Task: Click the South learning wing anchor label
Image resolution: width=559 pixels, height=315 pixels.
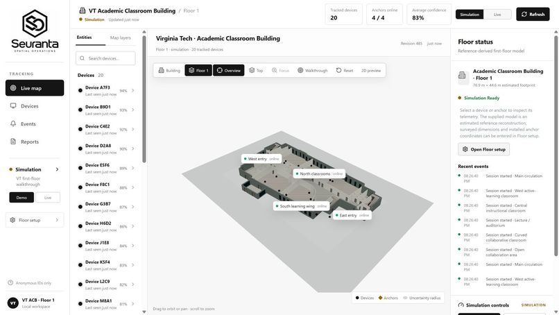Action: (x=301, y=206)
